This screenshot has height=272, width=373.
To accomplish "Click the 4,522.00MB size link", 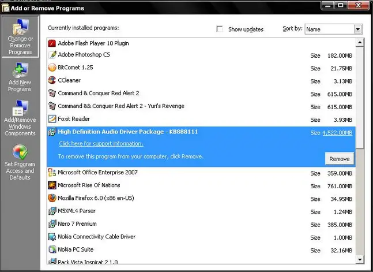I will (x=337, y=133).
